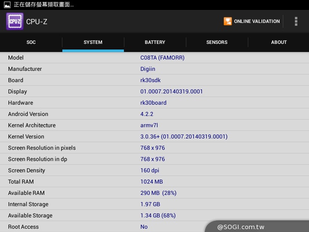
Task: Go to the SENSORS tab
Action: pos(217,42)
